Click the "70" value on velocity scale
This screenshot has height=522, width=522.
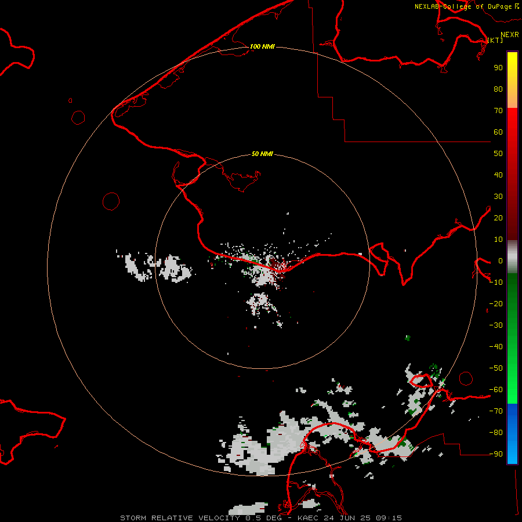498,111
